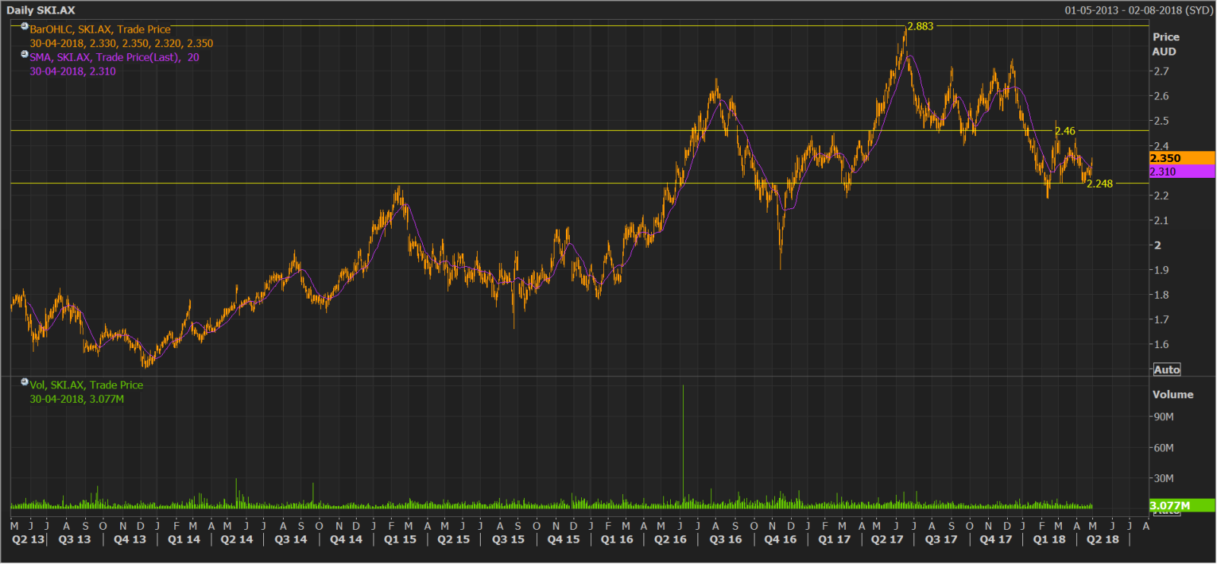Click the Q3 17 quarter label

click(941, 539)
